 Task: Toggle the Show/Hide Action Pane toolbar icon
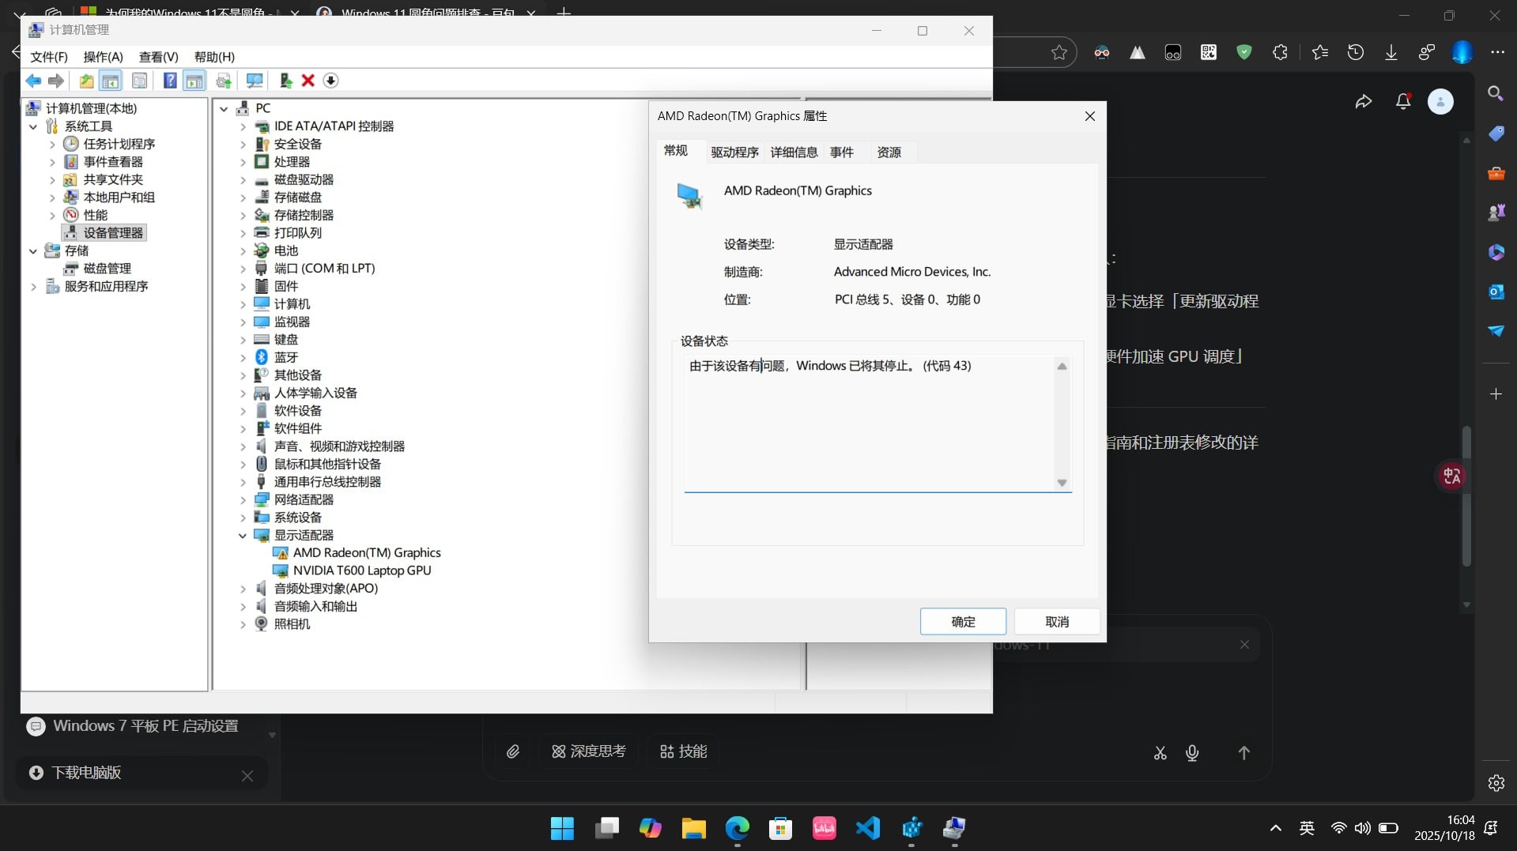pyautogui.click(x=194, y=81)
